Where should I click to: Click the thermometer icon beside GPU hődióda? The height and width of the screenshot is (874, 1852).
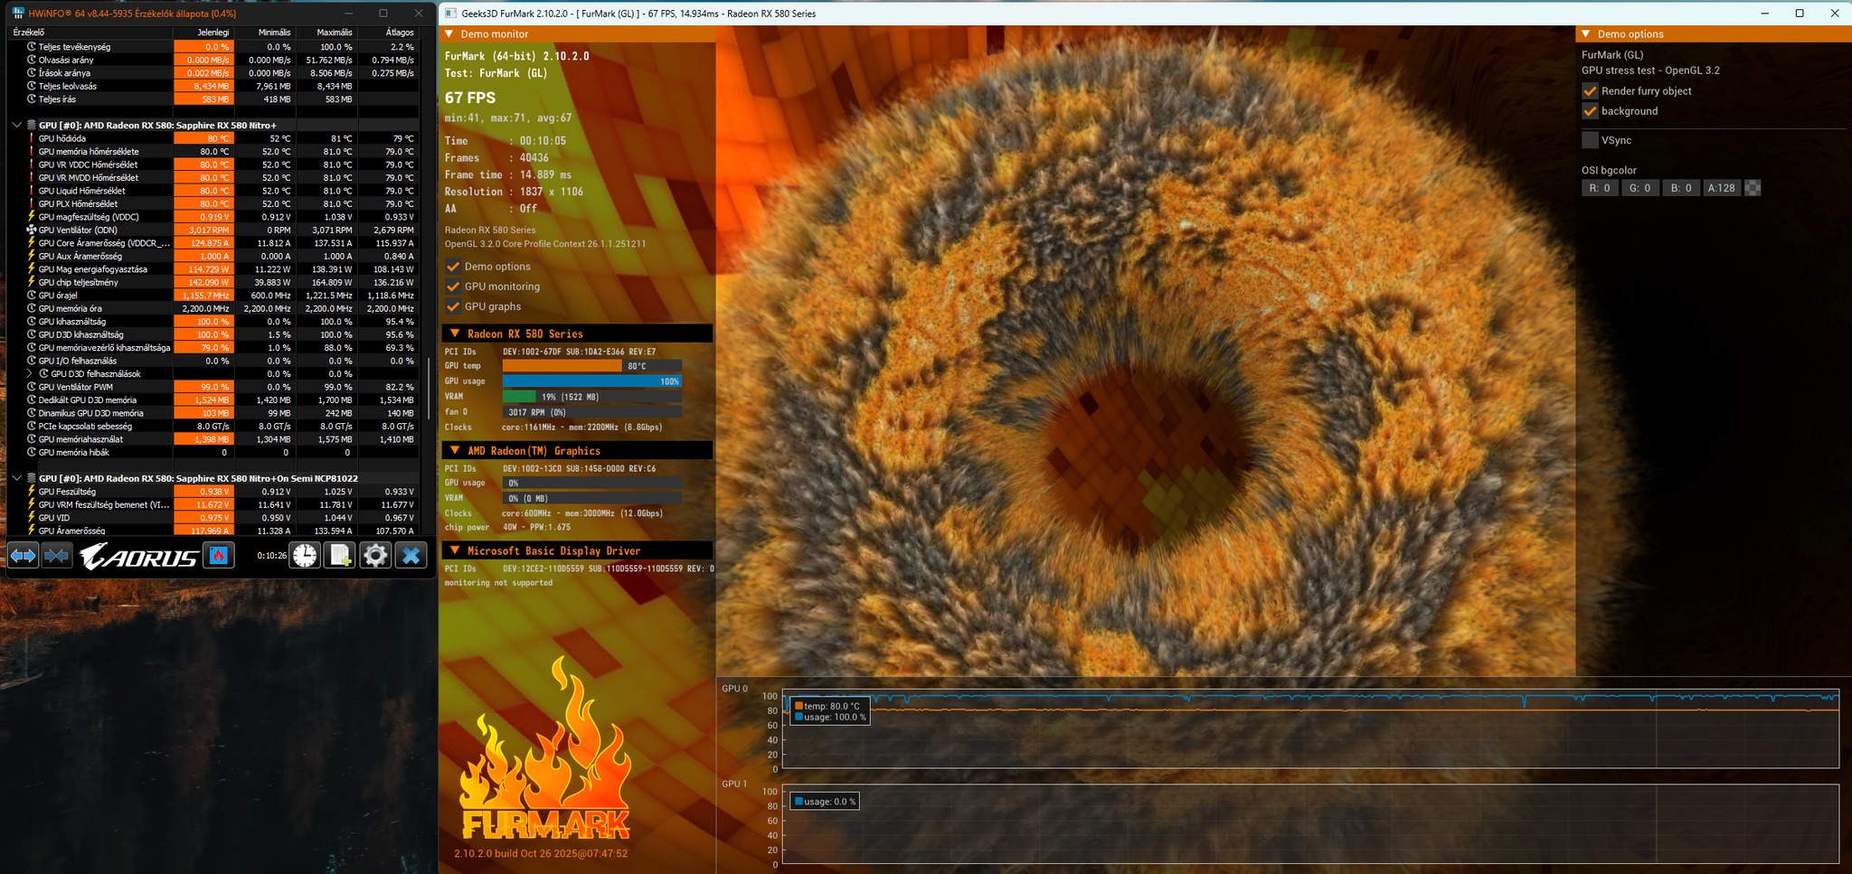coord(32,138)
